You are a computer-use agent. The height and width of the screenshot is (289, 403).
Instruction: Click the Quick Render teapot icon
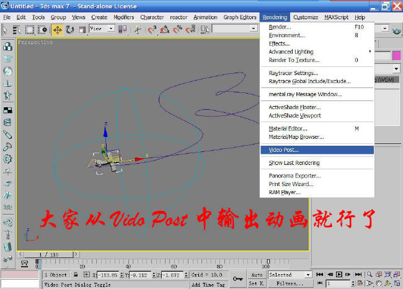tap(397, 31)
